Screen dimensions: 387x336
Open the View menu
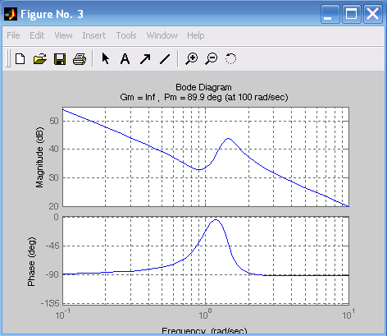(x=63, y=35)
